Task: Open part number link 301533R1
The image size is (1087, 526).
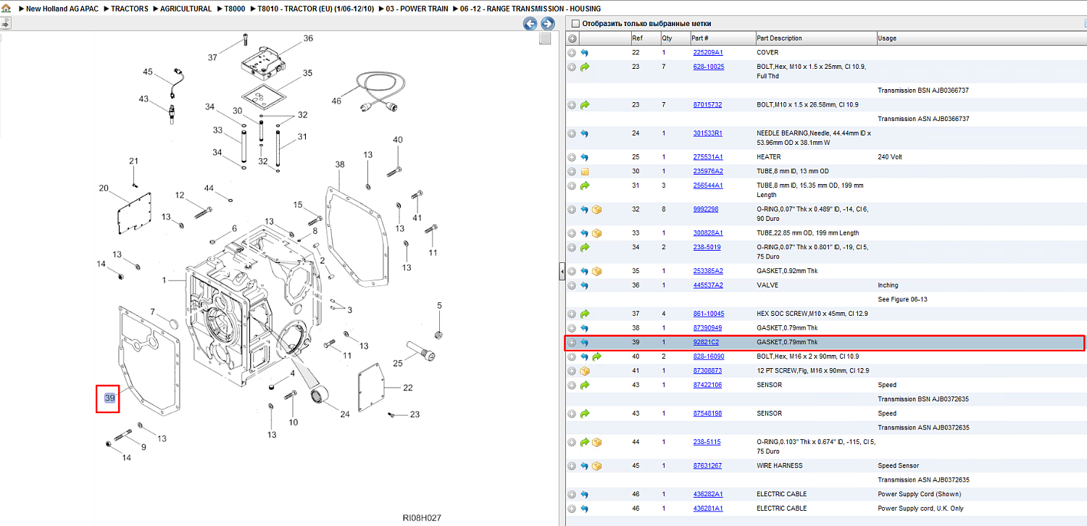Action: point(708,133)
